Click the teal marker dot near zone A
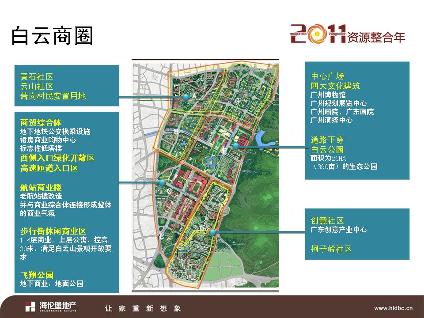The width and height of the screenshot is (424, 318). (x=186, y=97)
